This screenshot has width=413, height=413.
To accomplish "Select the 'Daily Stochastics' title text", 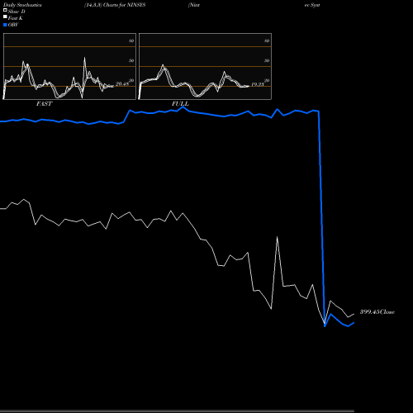I will (x=22, y=5).
